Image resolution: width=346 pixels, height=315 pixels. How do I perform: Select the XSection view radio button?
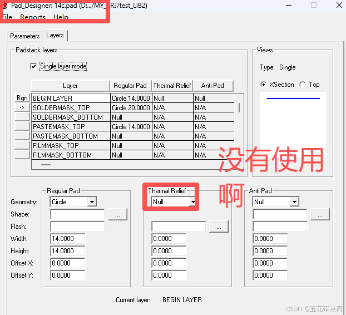point(263,85)
